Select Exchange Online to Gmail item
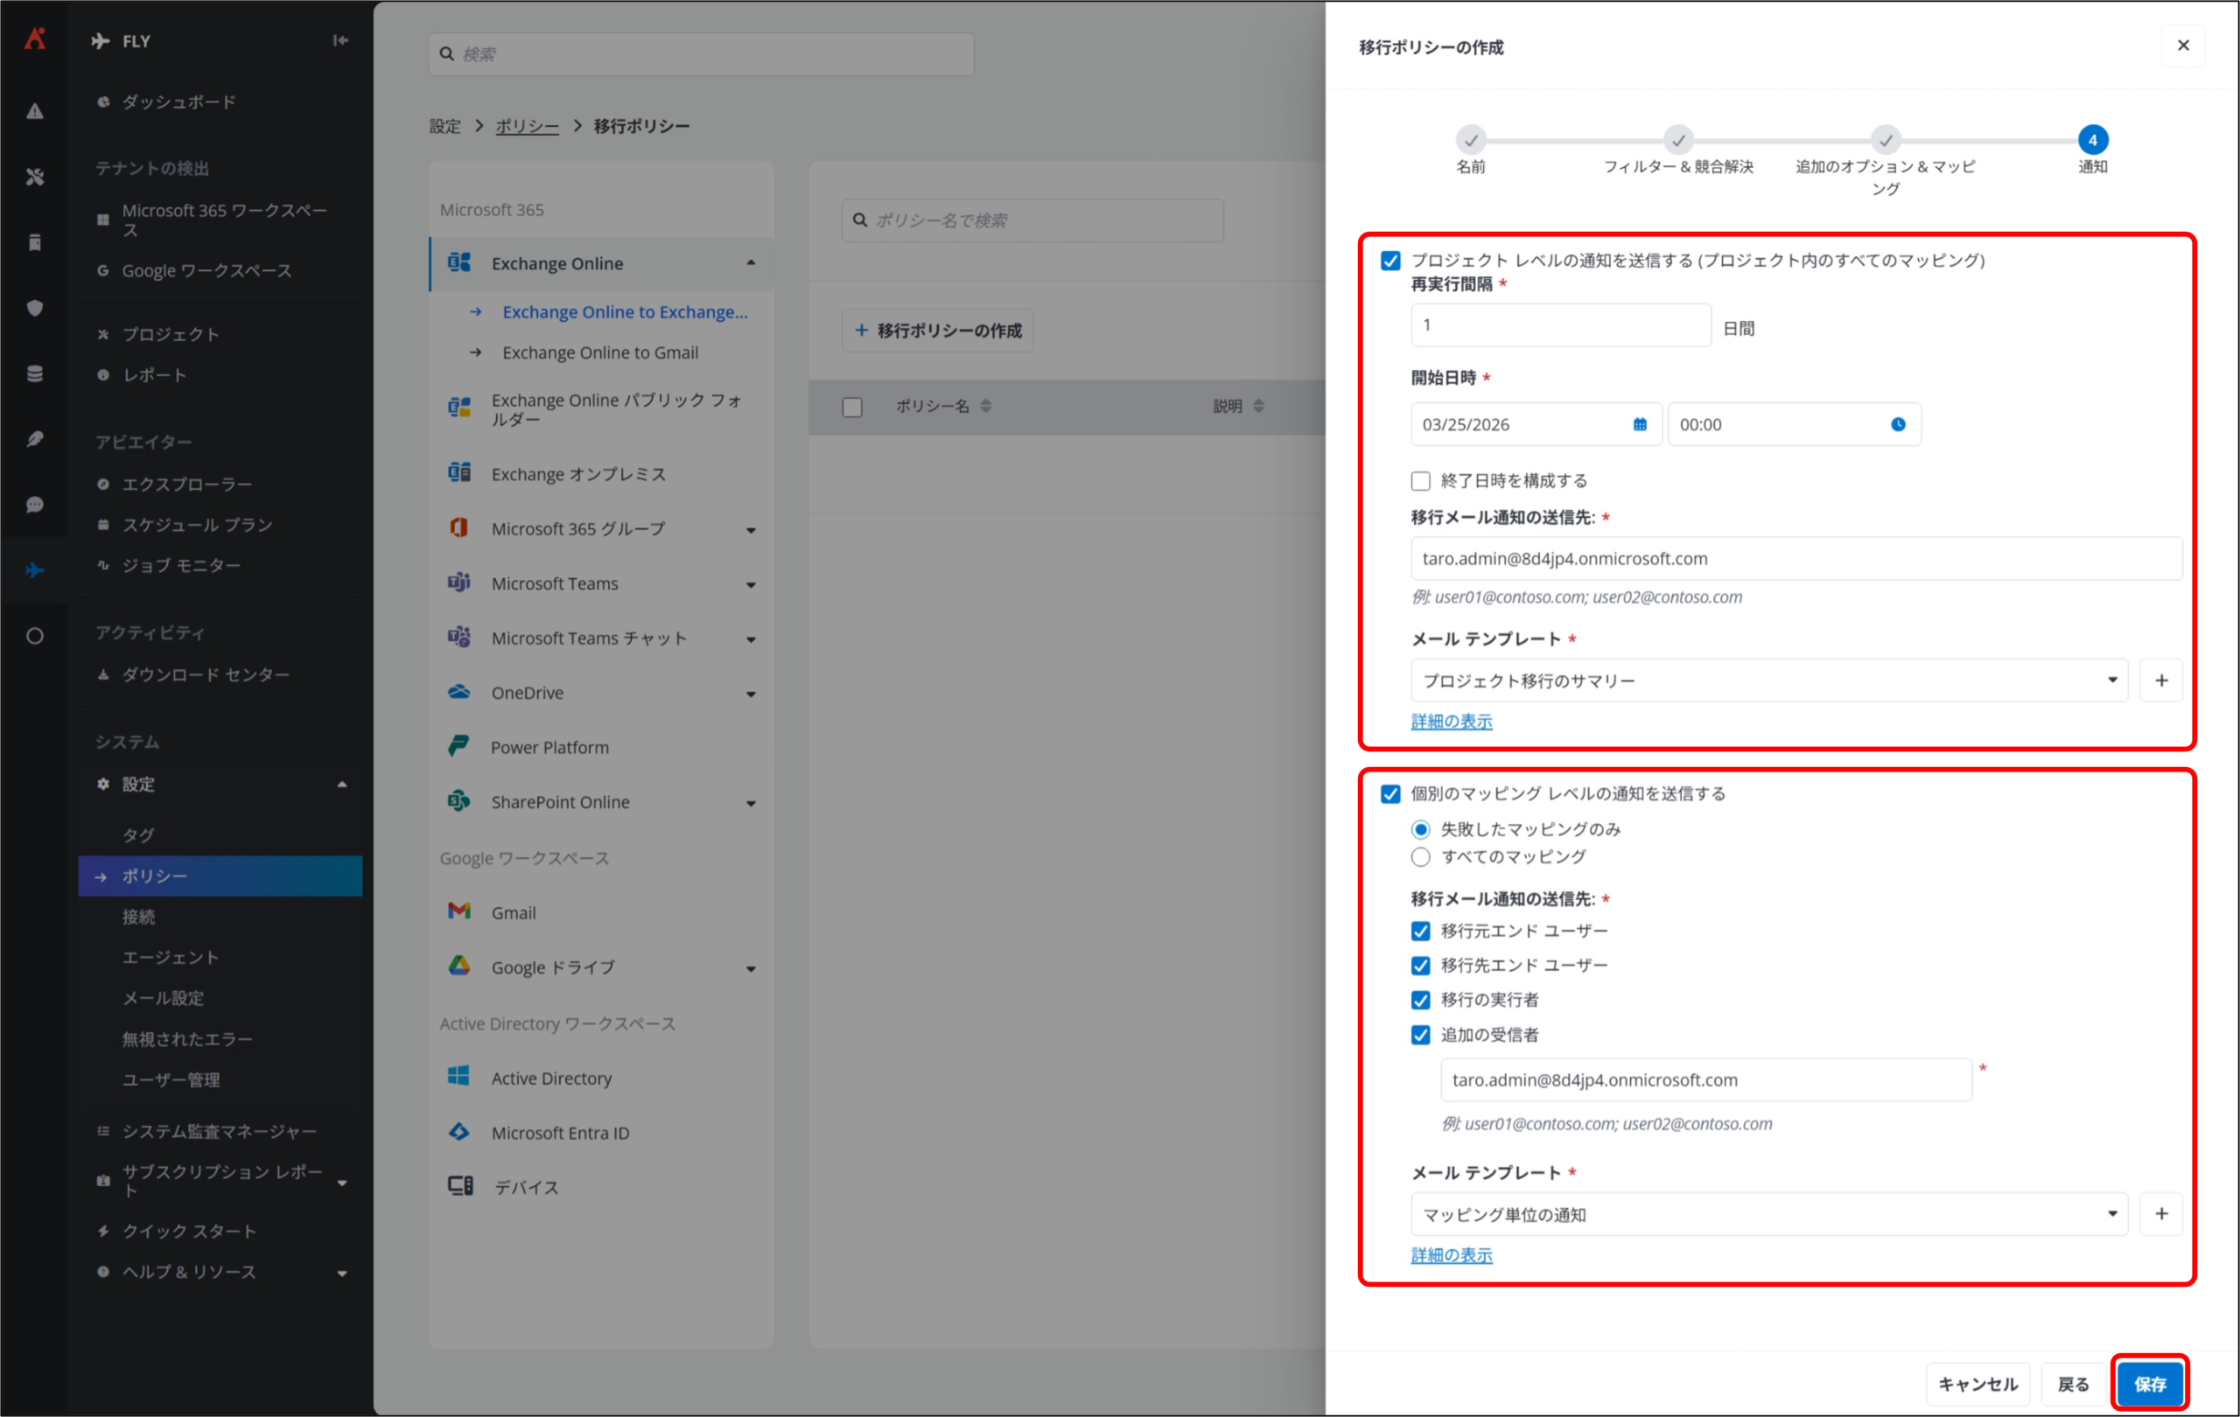This screenshot has width=2240, height=1417. [600, 353]
